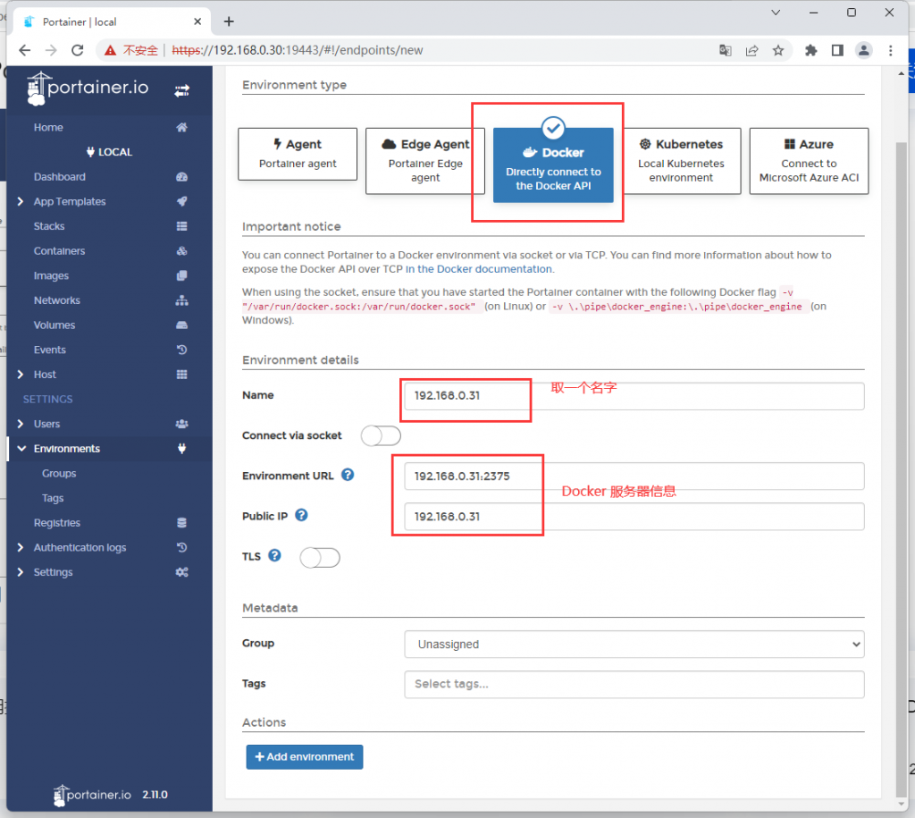The width and height of the screenshot is (915, 818).
Task: Click the Settings gears icon
Action: coord(181,572)
